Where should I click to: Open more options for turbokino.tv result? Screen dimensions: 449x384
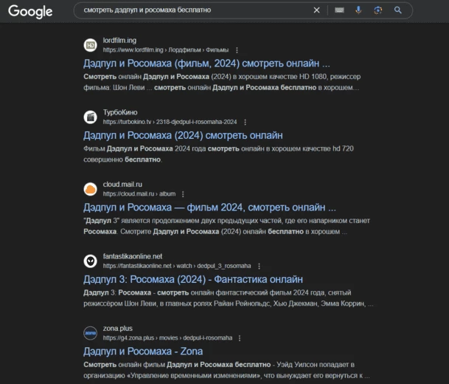(245, 122)
